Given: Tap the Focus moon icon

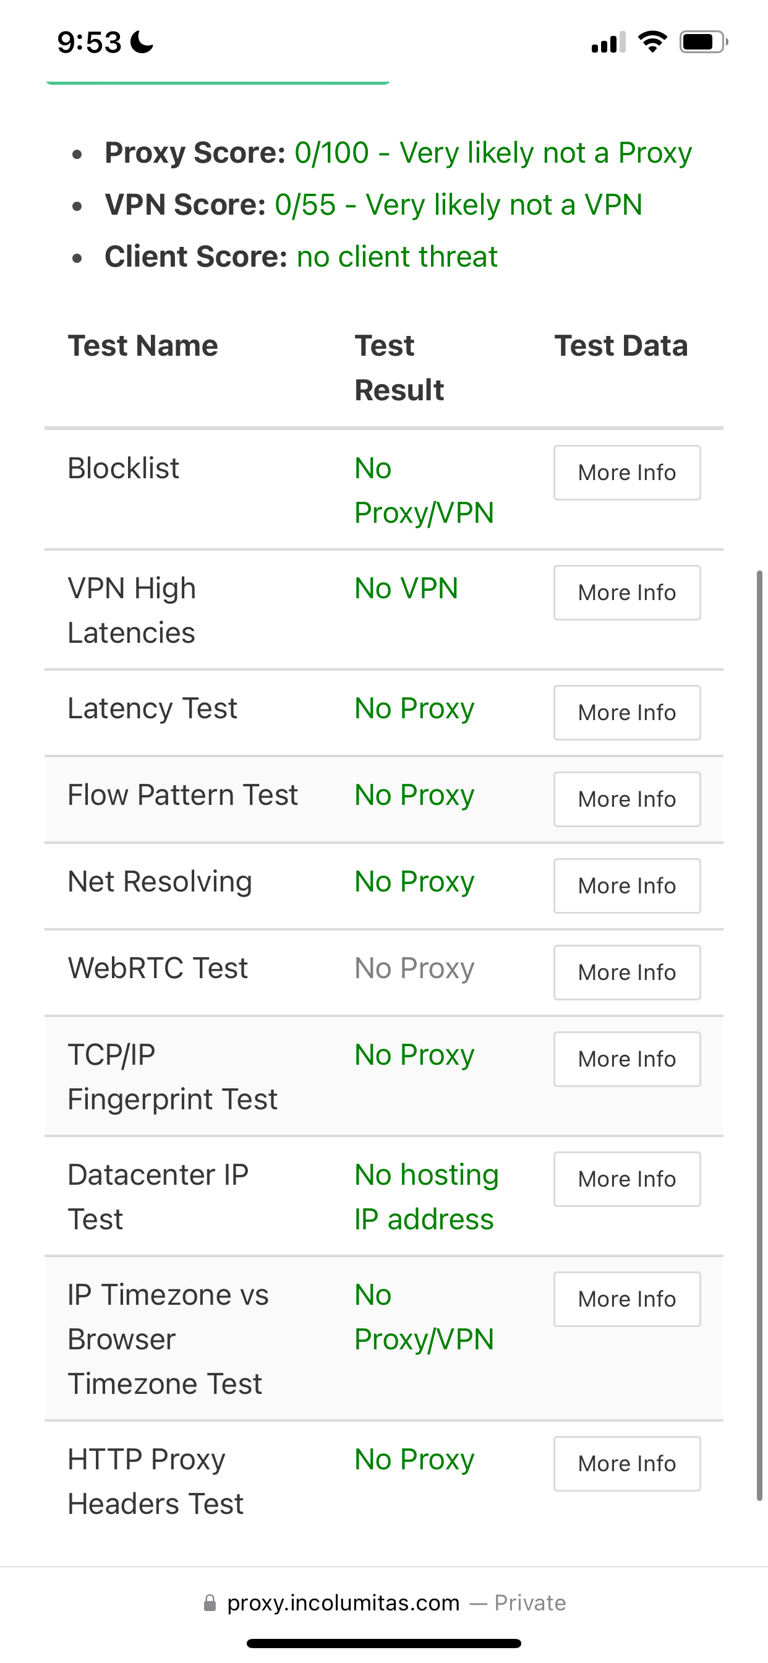Looking at the screenshot, I should (142, 43).
